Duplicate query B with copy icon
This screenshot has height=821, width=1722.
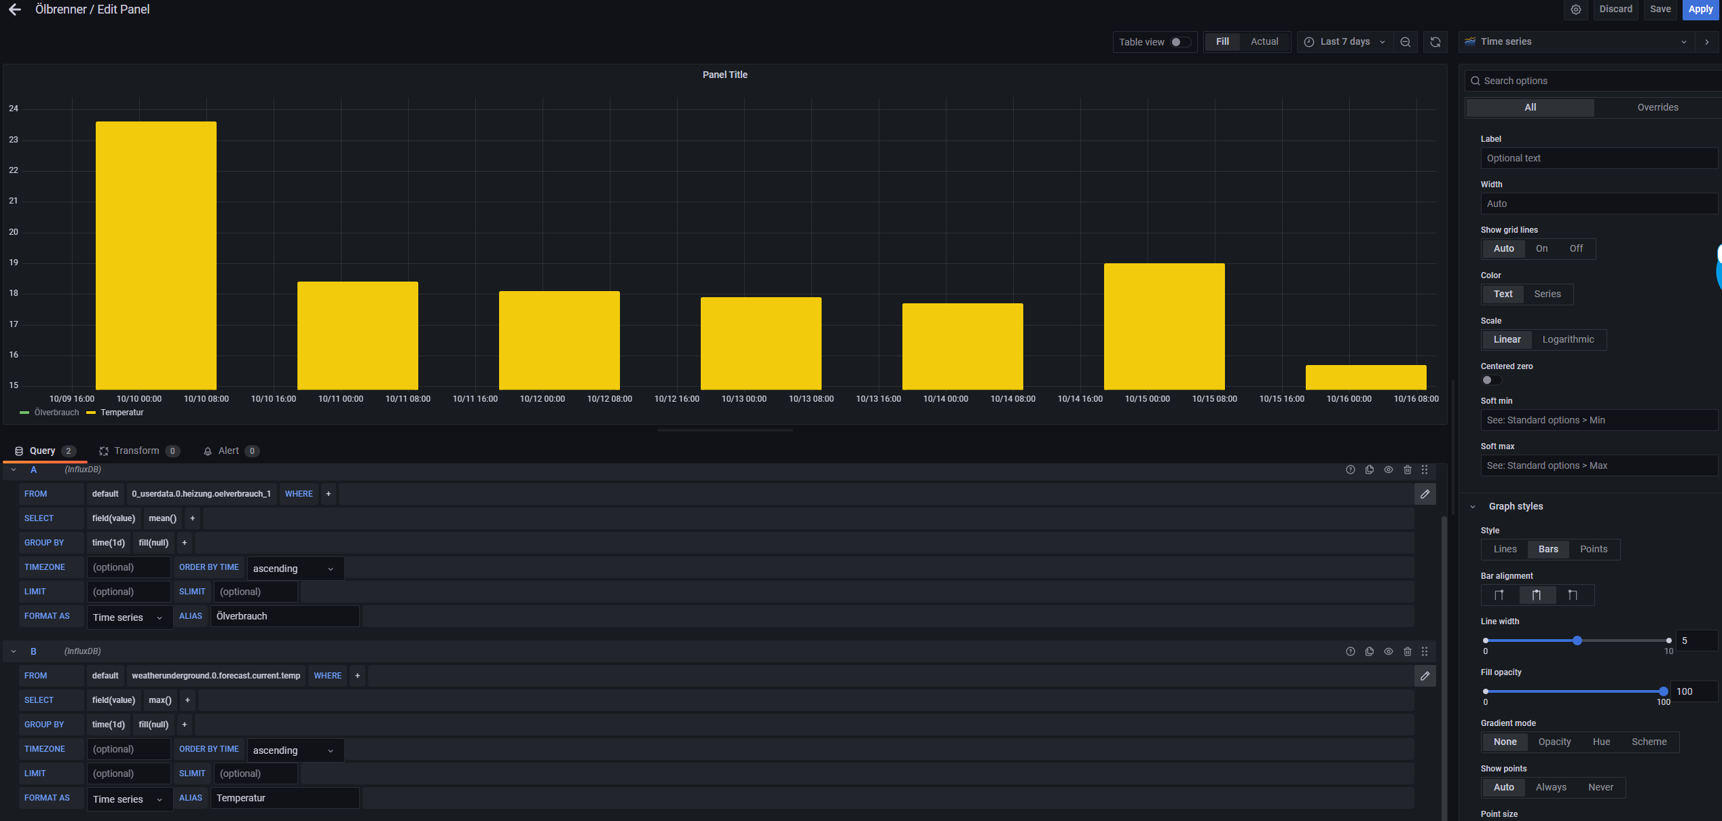[x=1370, y=651]
